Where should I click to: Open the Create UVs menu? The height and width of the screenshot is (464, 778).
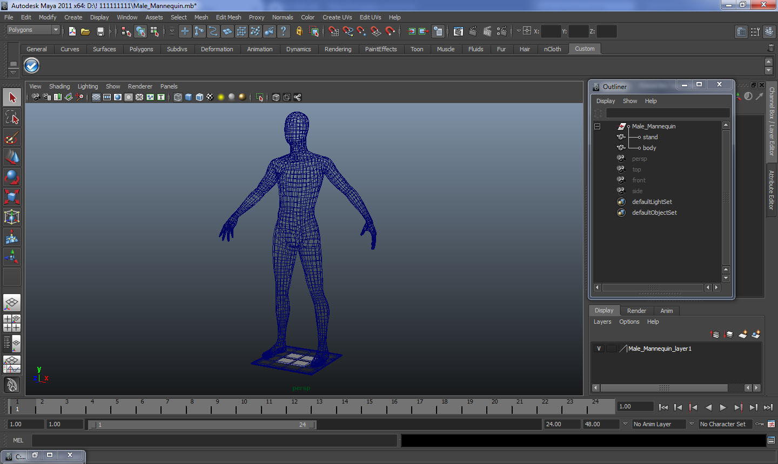pyautogui.click(x=337, y=17)
